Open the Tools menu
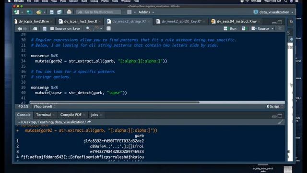This screenshot has width=307, height=173. coord(115,1)
